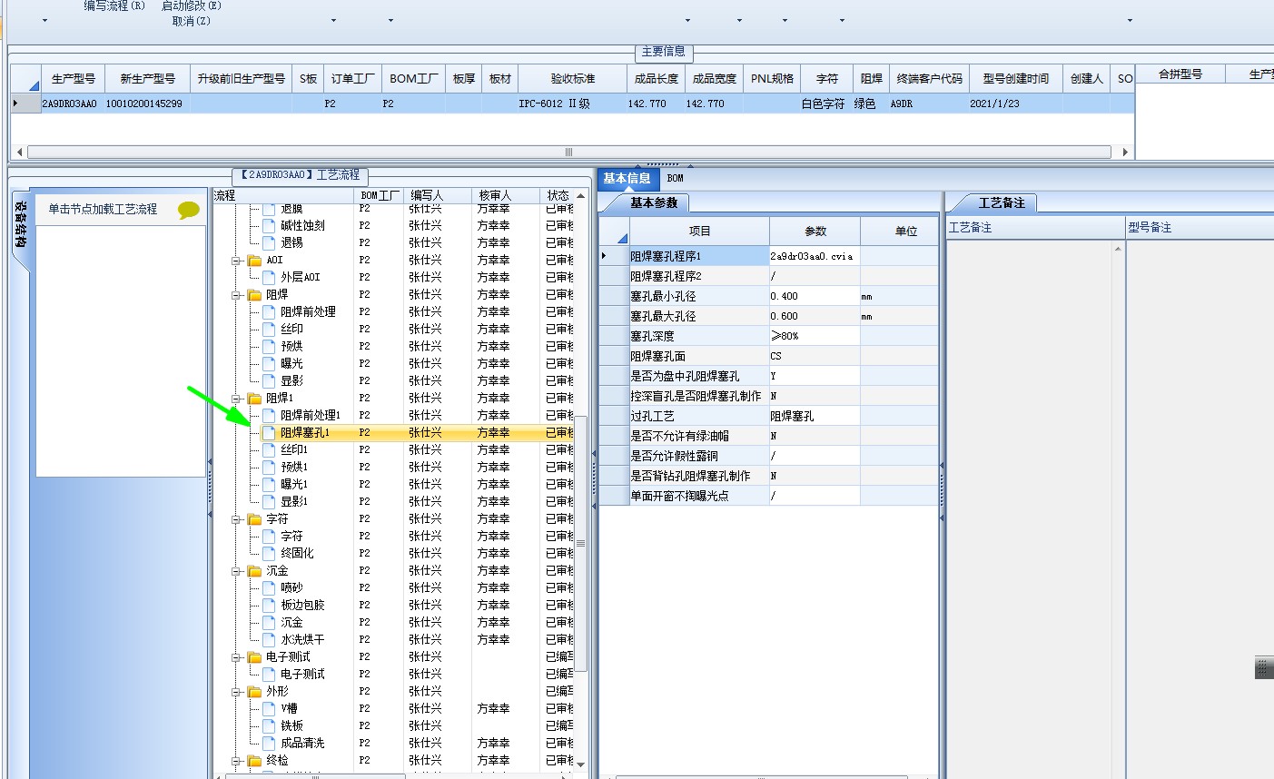Image resolution: width=1274 pixels, height=779 pixels.
Task: Click the yellow speech bubble icon in the sidebar
Action: click(188, 210)
